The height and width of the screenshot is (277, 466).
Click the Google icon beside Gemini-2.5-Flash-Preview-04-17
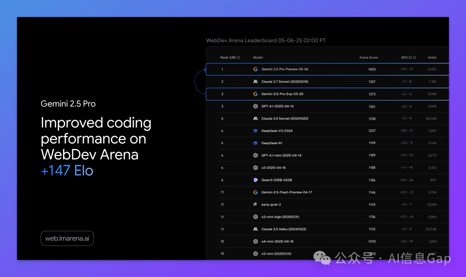255,192
